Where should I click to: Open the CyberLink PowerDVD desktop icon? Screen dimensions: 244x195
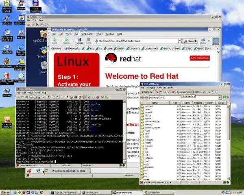[x=7, y=122]
